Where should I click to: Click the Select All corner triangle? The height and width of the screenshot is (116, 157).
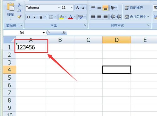point(10,40)
